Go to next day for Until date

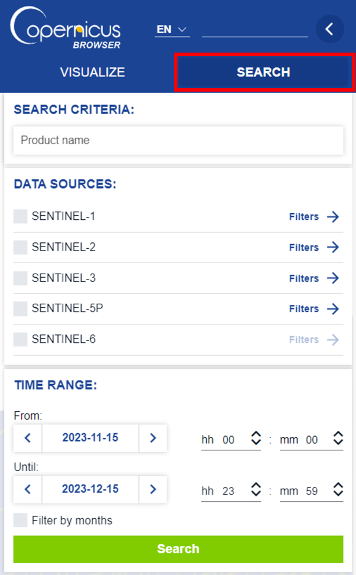(153, 489)
